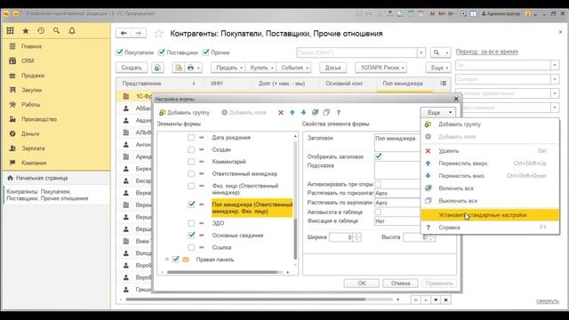The image size is (569, 320).
Task: Click the delete red X in form settings toolbar
Action: tap(281, 113)
